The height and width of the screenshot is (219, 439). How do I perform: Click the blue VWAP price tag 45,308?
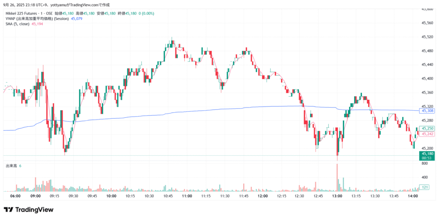coord(428,111)
